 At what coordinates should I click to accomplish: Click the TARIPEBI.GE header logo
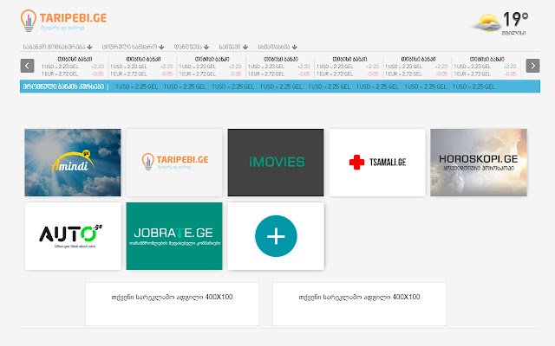pos(63,21)
